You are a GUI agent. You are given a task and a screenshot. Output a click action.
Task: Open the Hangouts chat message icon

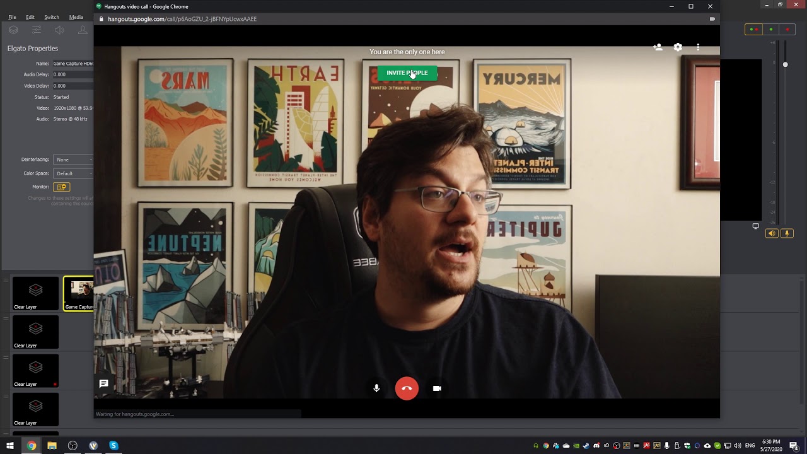tap(104, 383)
